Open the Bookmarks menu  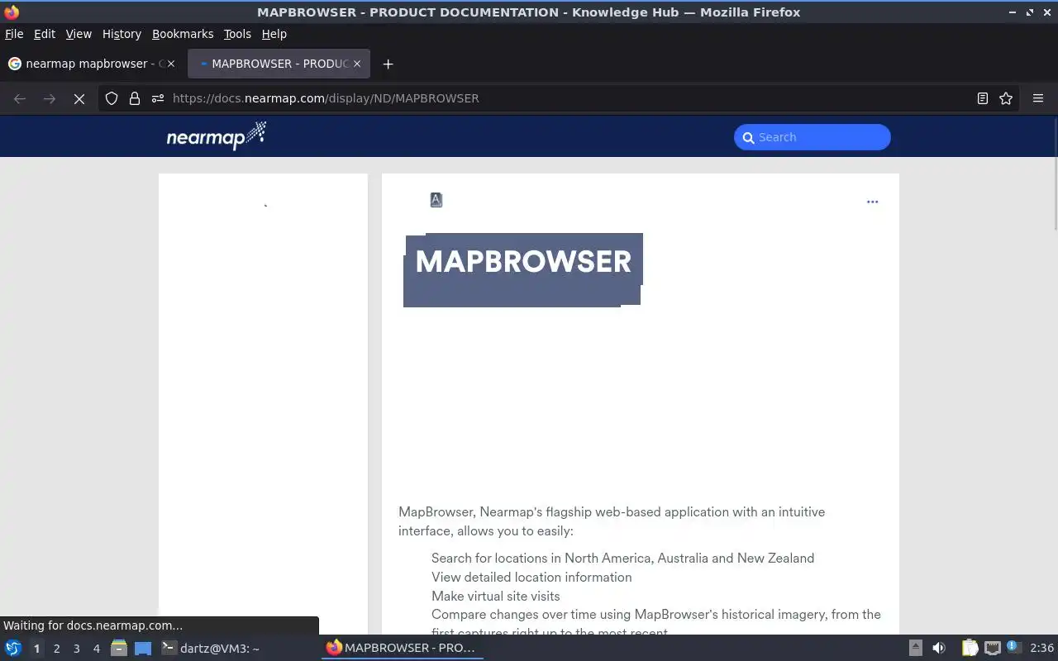[183, 34]
